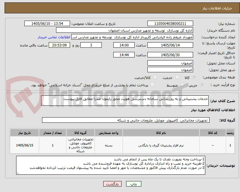Click the بازگشت back button

coord(112,184)
